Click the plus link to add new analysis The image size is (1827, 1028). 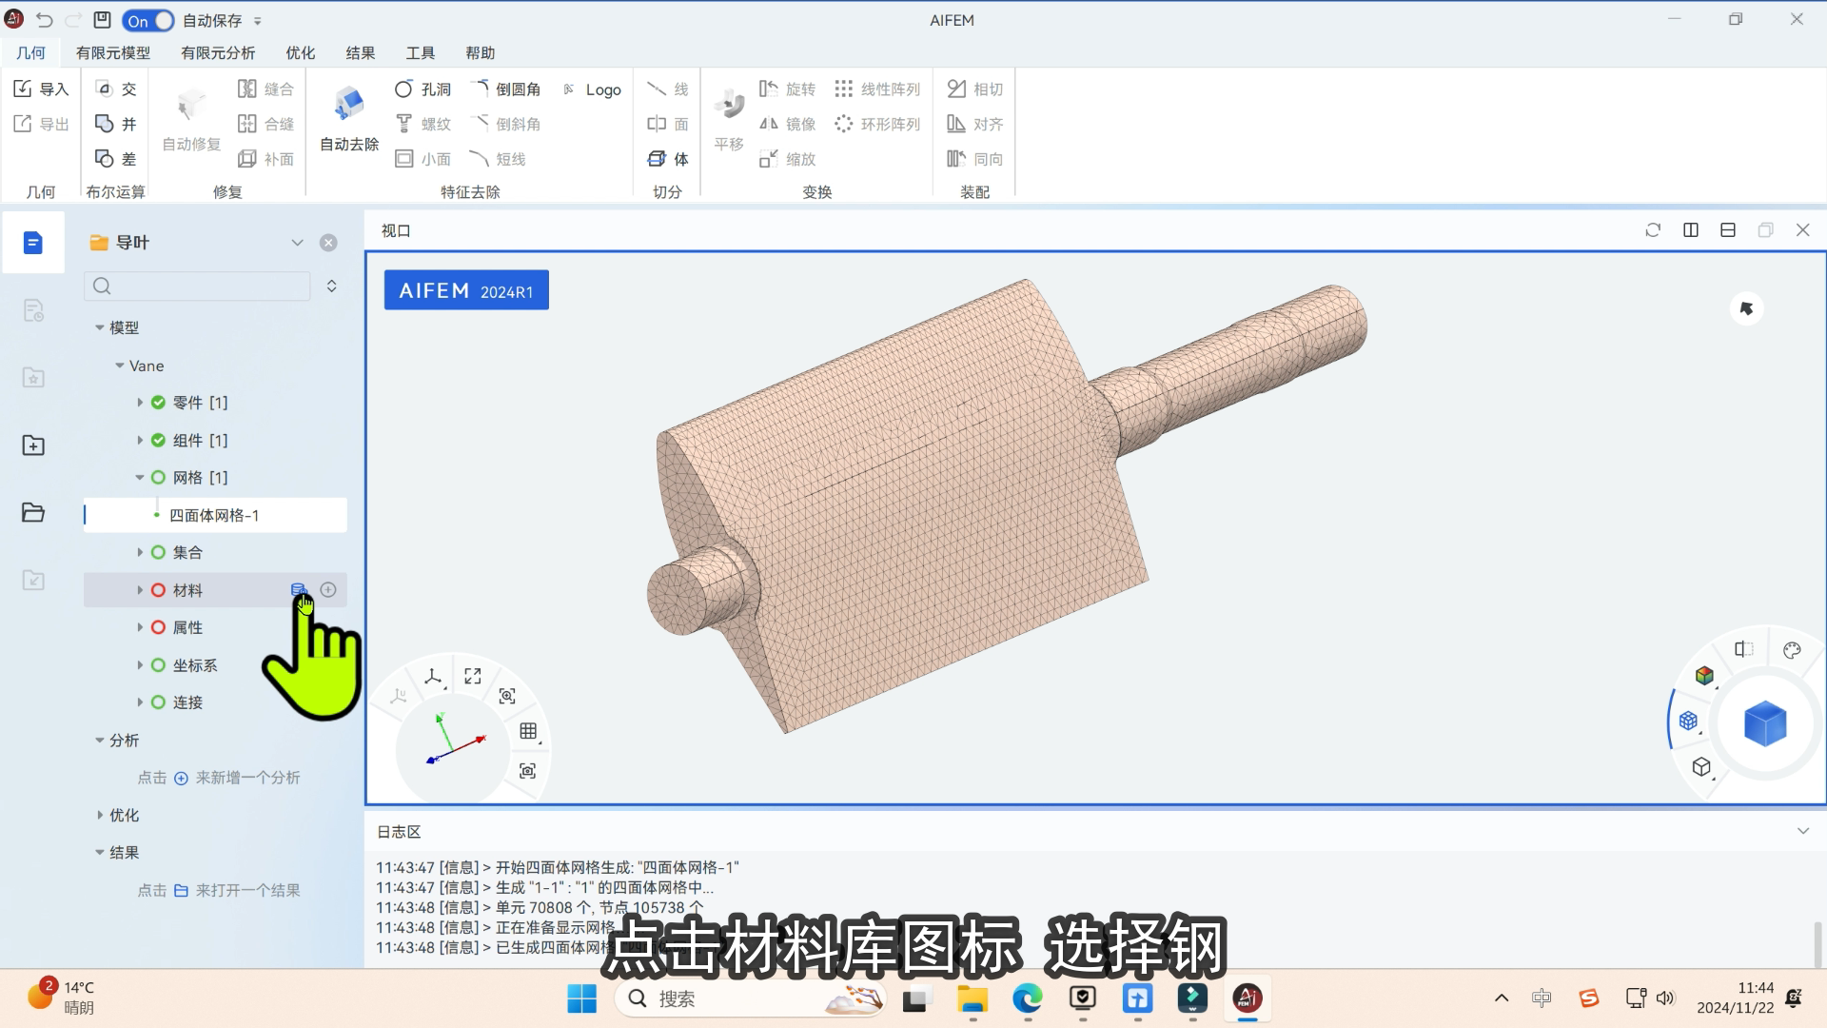[x=181, y=778]
